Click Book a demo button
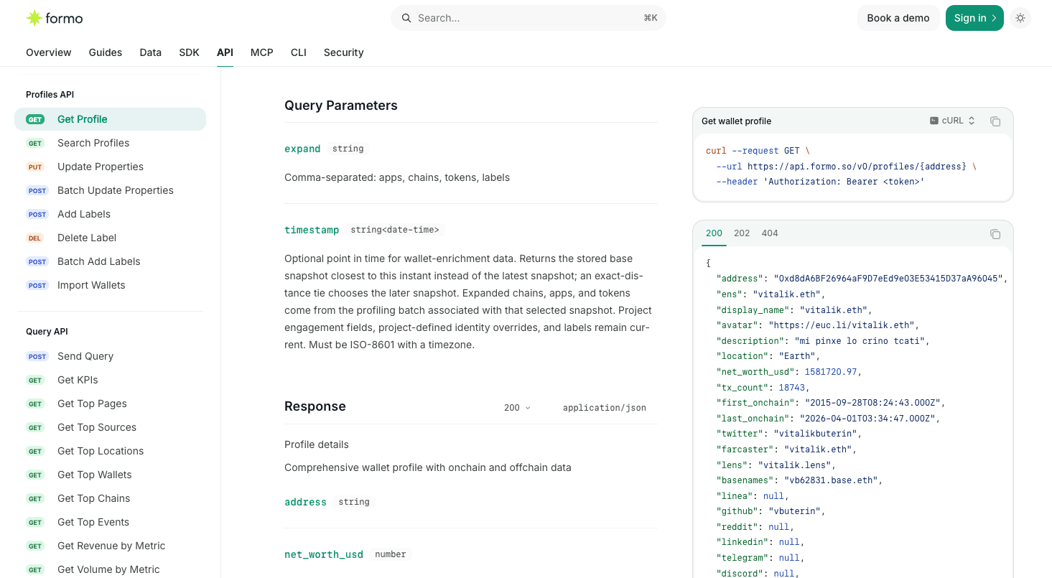 point(898,18)
